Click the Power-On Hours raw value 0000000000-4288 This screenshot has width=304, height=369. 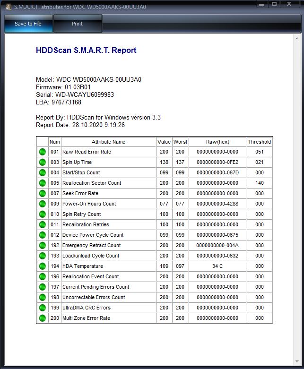click(x=217, y=204)
